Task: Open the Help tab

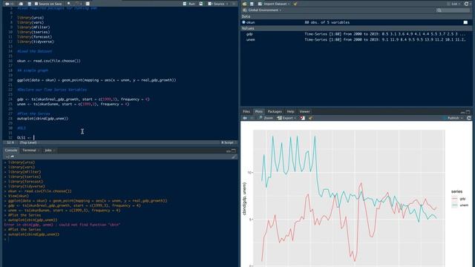Action: click(290, 111)
